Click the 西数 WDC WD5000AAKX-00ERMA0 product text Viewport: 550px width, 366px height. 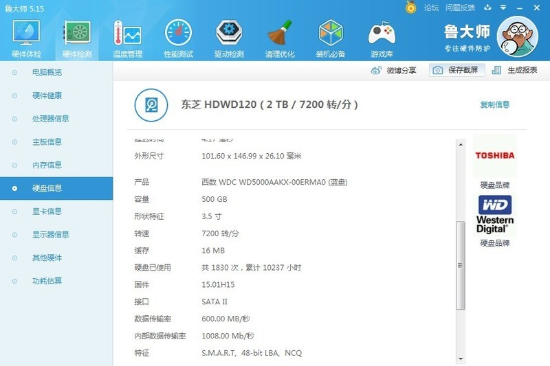274,182
